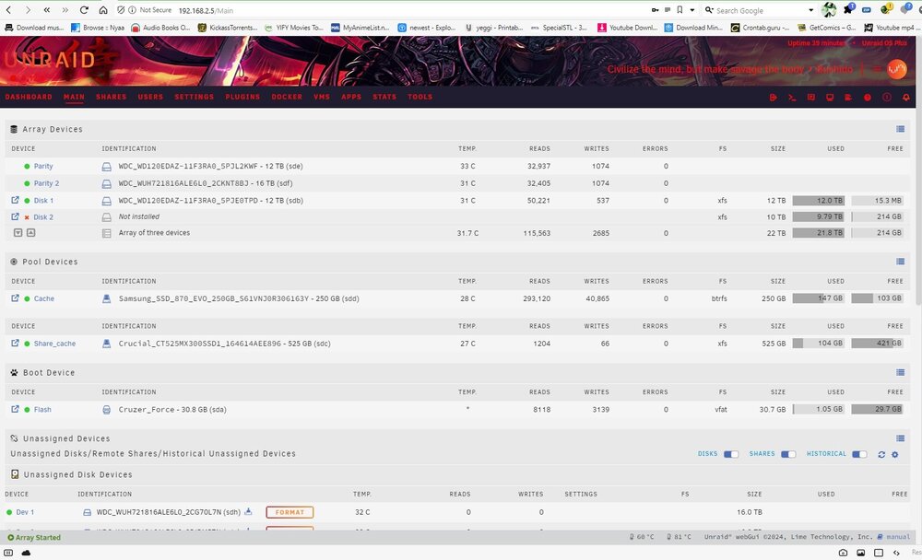
Task: Switch to the Docker tab
Action: tap(287, 97)
